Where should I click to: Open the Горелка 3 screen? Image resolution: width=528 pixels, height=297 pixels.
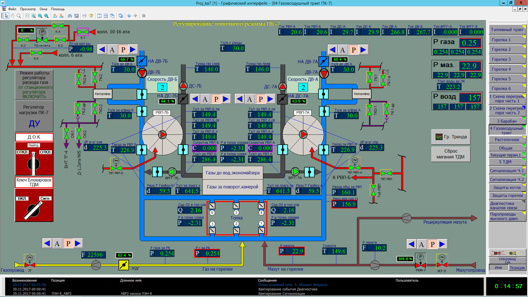click(507, 59)
